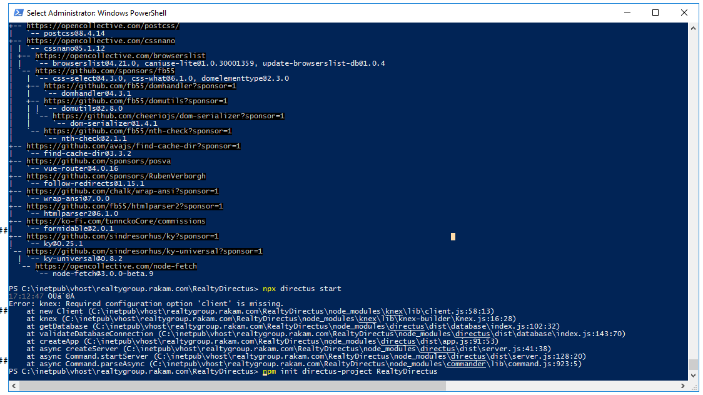Click the 'npm init directus-project RealtyDirectus' command
Screen dimensions: 703x395
pyautogui.click(x=350, y=372)
